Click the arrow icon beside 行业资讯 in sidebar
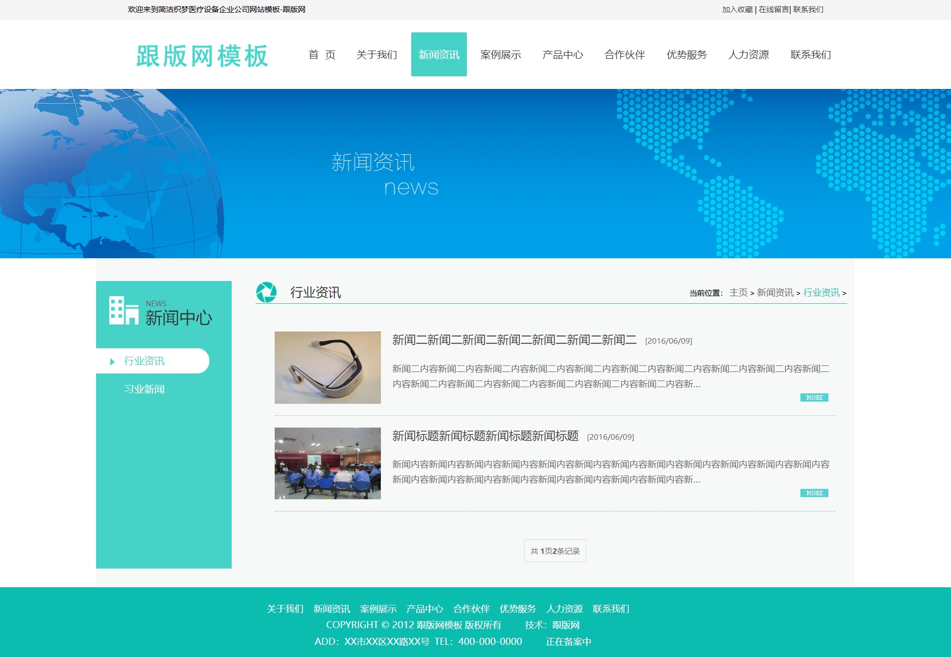Image resolution: width=951 pixels, height=657 pixels. click(112, 362)
